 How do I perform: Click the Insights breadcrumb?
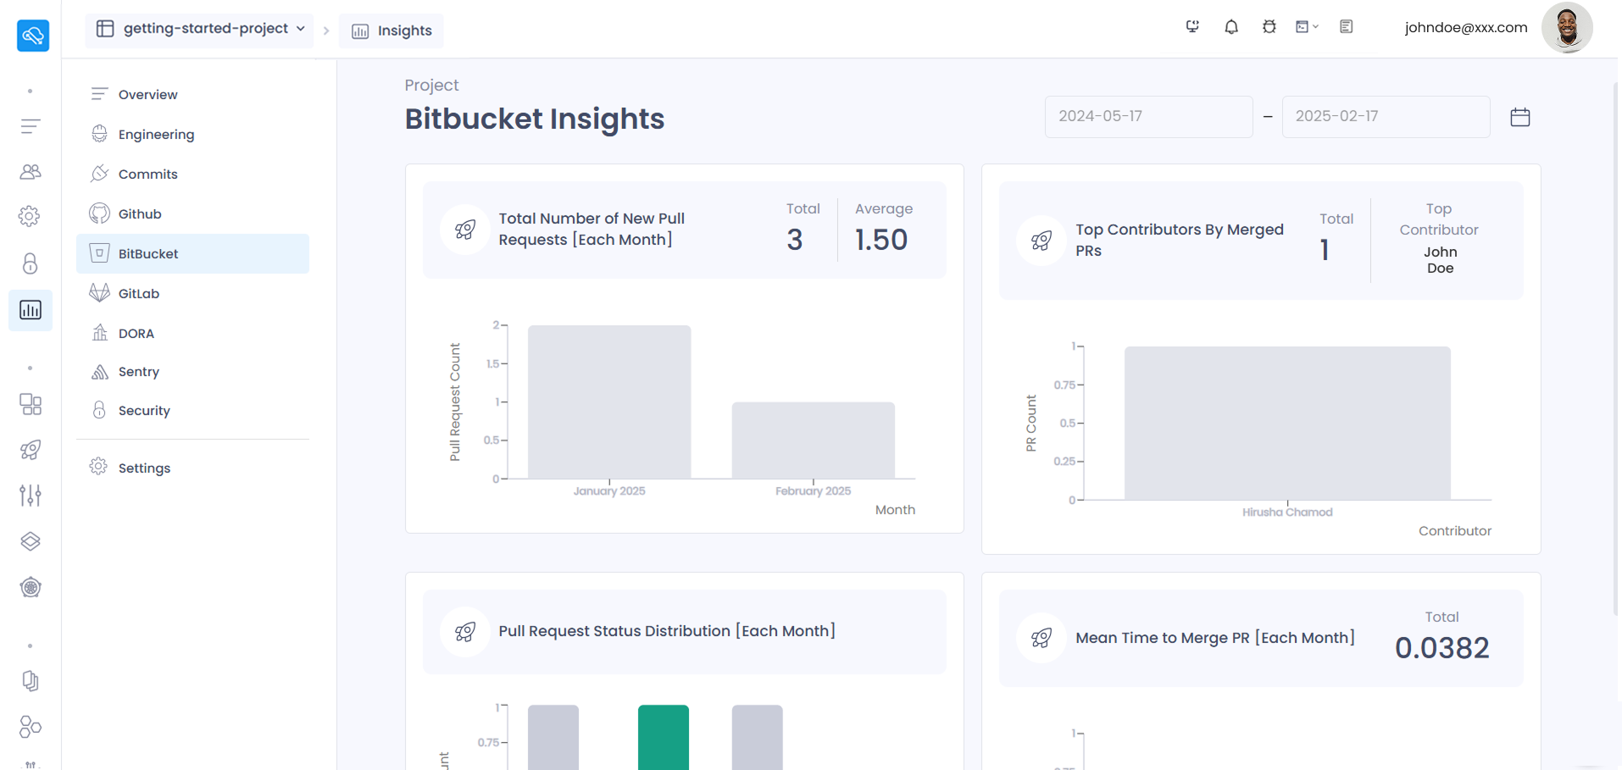[392, 30]
